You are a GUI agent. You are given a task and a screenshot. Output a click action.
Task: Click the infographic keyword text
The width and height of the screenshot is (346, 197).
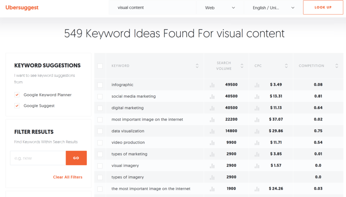(122, 85)
